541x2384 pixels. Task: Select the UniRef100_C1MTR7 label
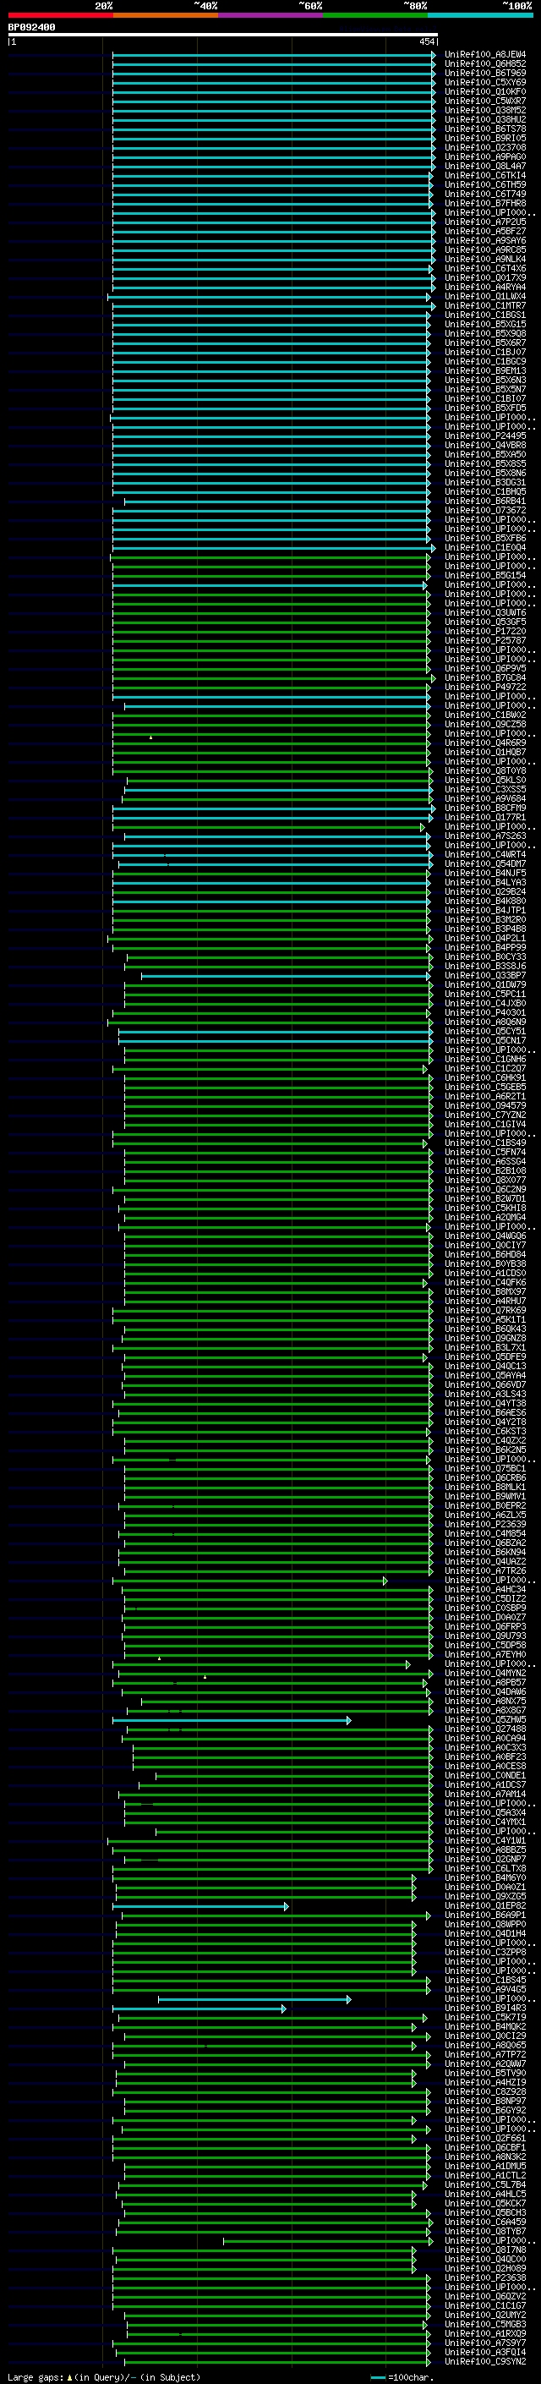pos(485,305)
